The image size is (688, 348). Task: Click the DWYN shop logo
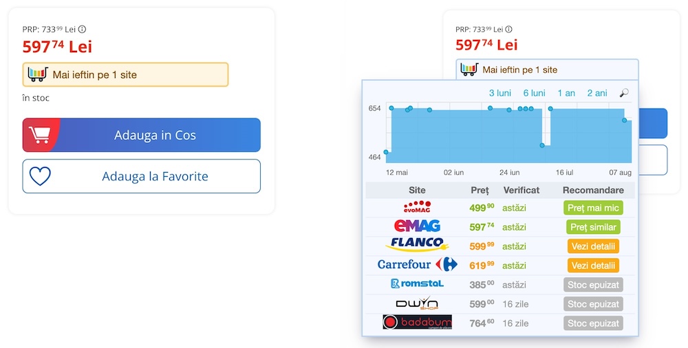click(417, 303)
